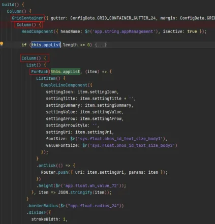
Task: Click the yellow lightbulb quick-fix icon
Action: (2, 44)
